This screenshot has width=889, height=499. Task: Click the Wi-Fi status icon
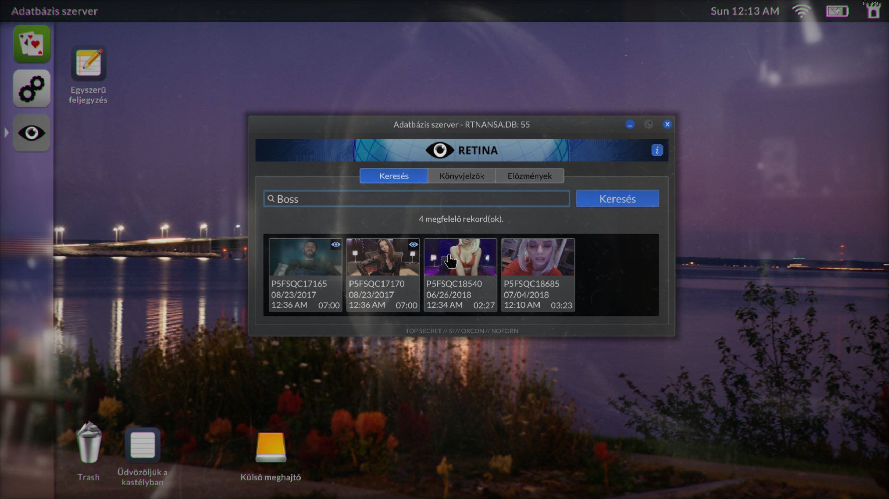click(801, 11)
